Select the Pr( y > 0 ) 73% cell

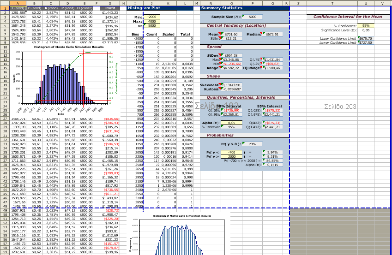pyautogui.click(x=252, y=144)
